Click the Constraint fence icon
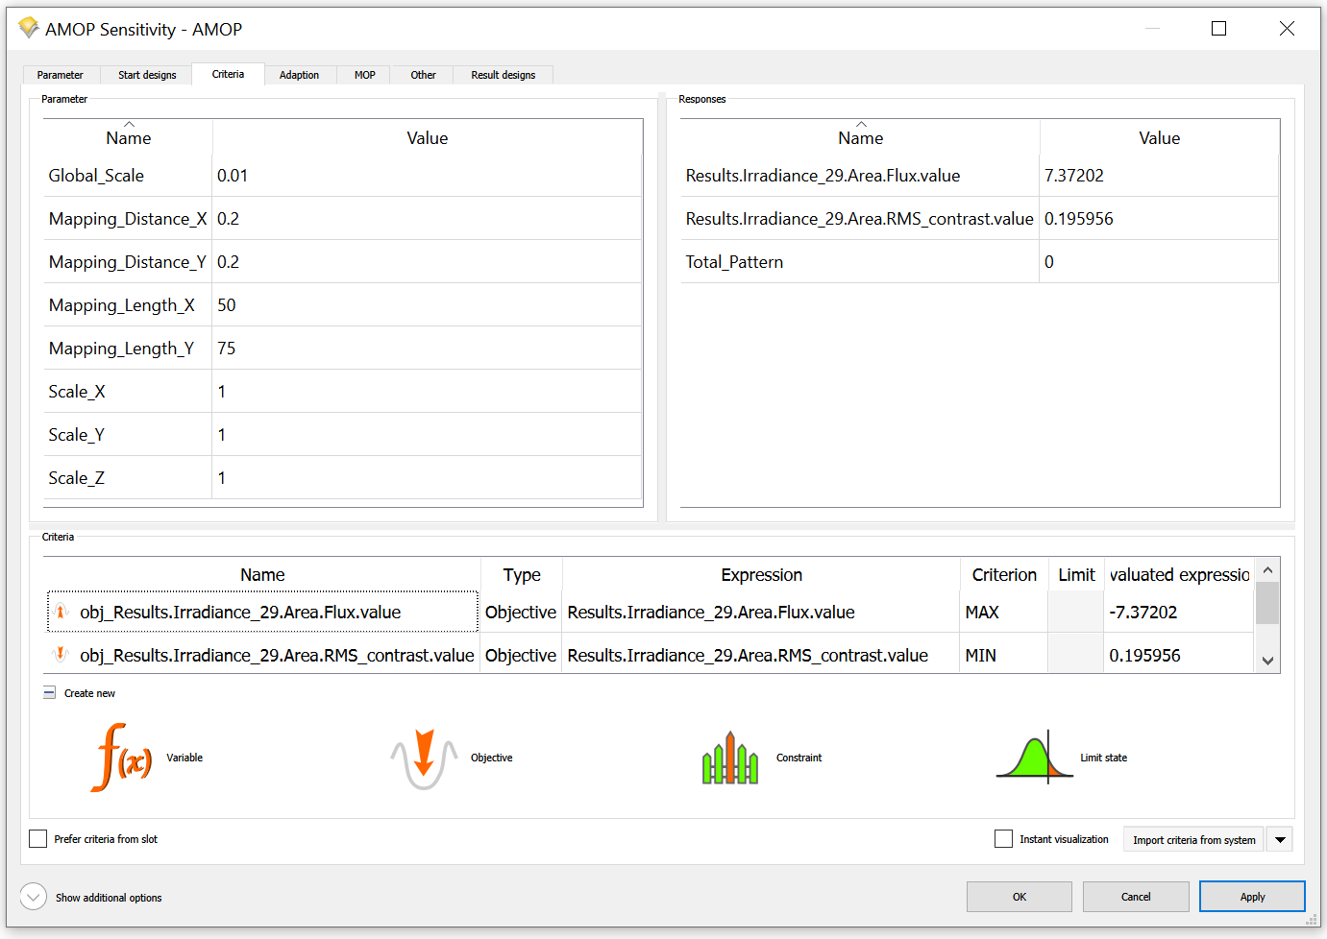Viewport: 1327px width, 939px height. click(x=730, y=758)
